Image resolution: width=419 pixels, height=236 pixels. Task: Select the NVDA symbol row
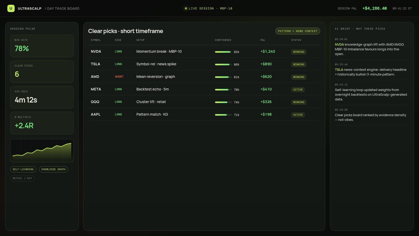pos(204,51)
